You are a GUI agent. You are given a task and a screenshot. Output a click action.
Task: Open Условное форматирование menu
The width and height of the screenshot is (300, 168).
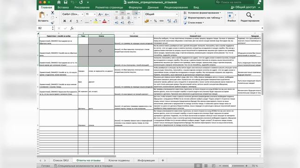(x=202, y=13)
